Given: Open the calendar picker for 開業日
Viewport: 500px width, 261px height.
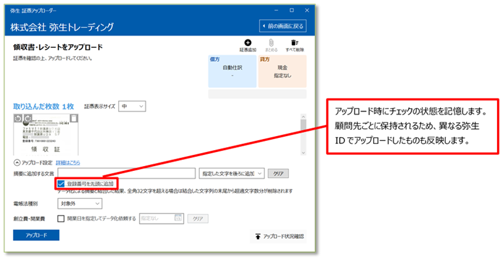Looking at the screenshot, I should click(x=178, y=218).
